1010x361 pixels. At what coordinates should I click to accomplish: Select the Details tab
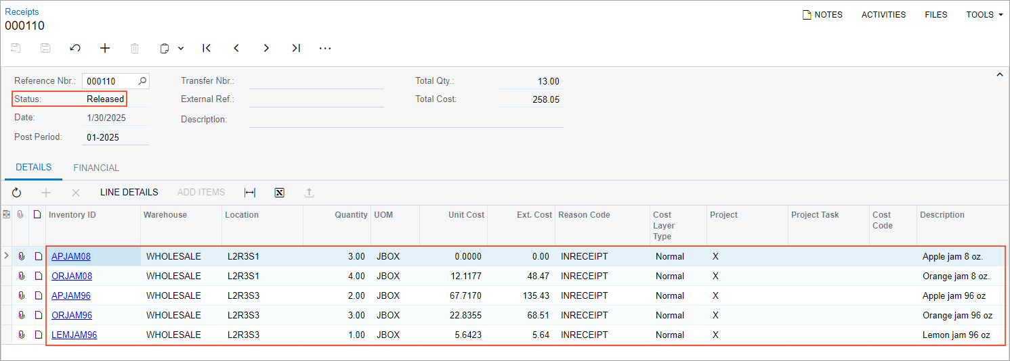click(33, 168)
